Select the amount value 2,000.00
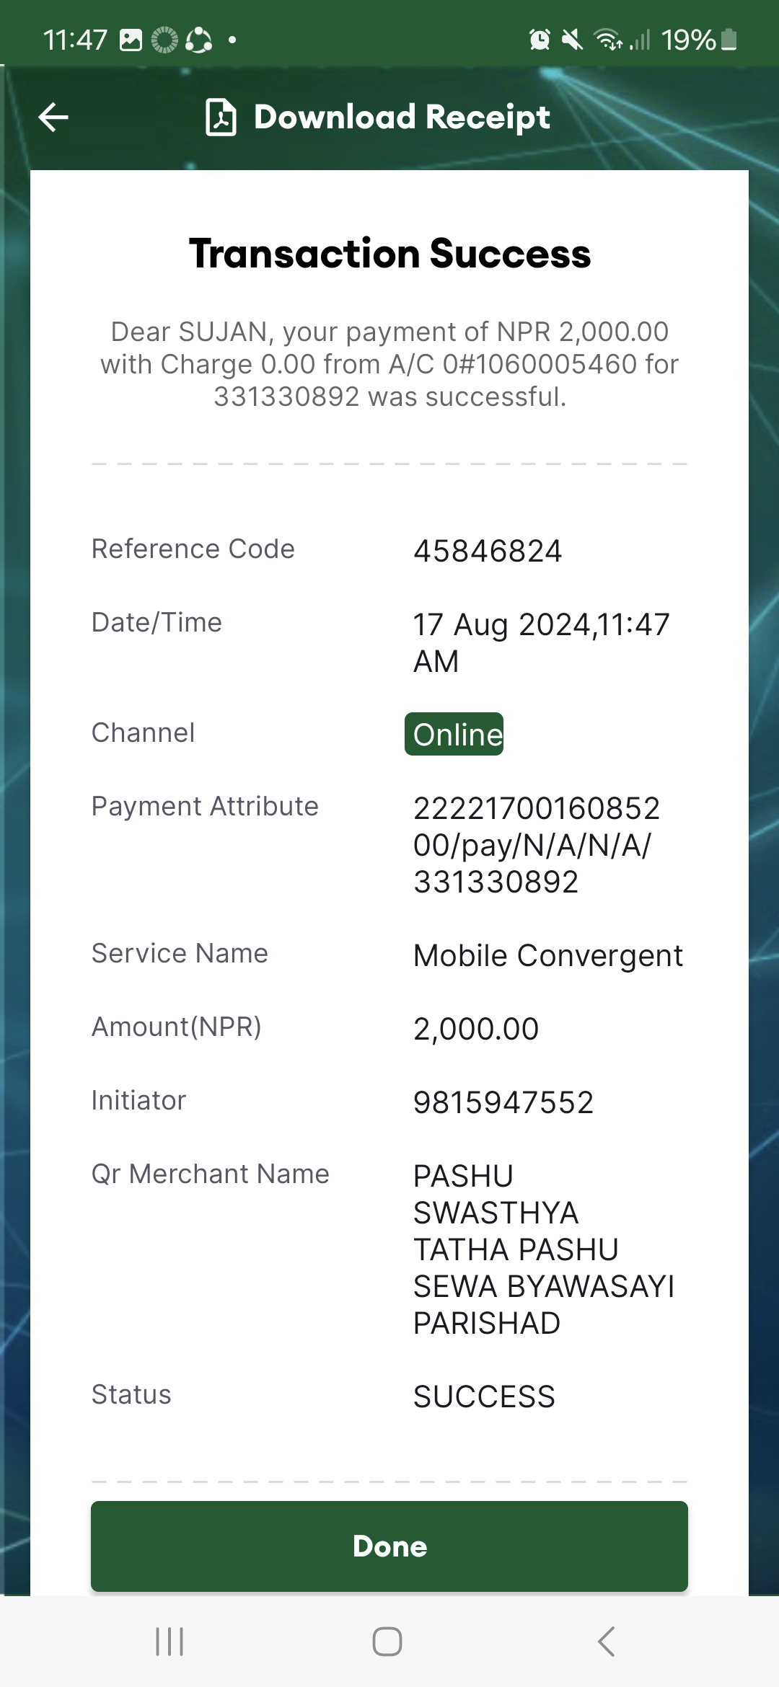This screenshot has height=1687, width=779. [x=476, y=1029]
